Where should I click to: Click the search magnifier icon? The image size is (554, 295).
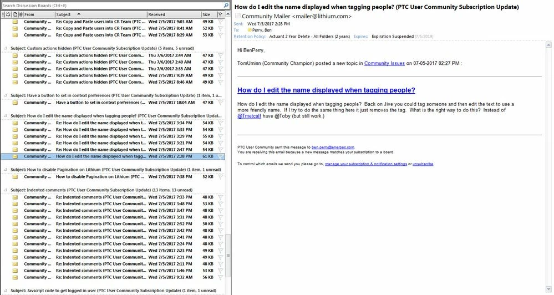[226, 6]
